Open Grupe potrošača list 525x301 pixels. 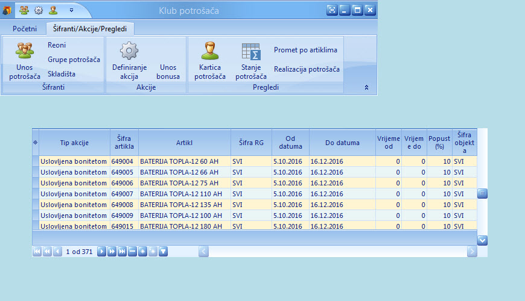point(74,60)
